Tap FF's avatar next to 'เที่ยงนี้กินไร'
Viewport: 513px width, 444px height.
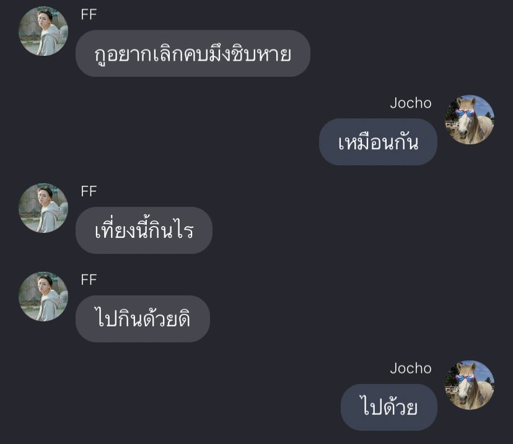[43, 208]
